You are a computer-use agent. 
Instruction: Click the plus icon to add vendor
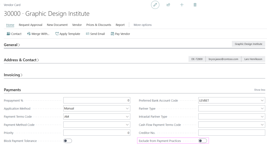pos(182,5)
